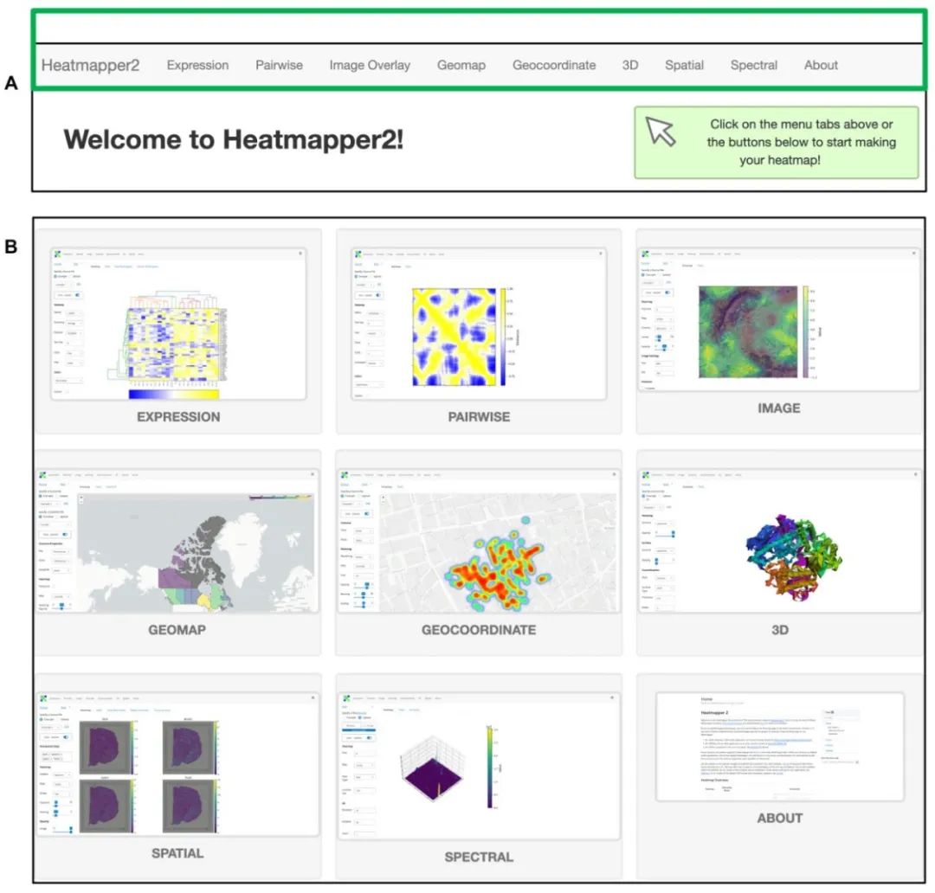Open the Geomap tab
Screen dimensions: 935x893
pyautogui.click(x=461, y=65)
